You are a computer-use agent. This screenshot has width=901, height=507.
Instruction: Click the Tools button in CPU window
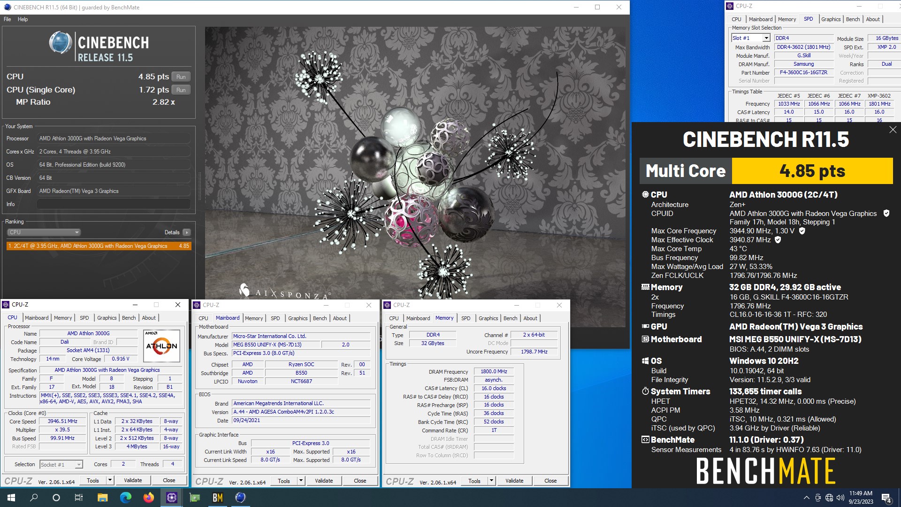93,480
